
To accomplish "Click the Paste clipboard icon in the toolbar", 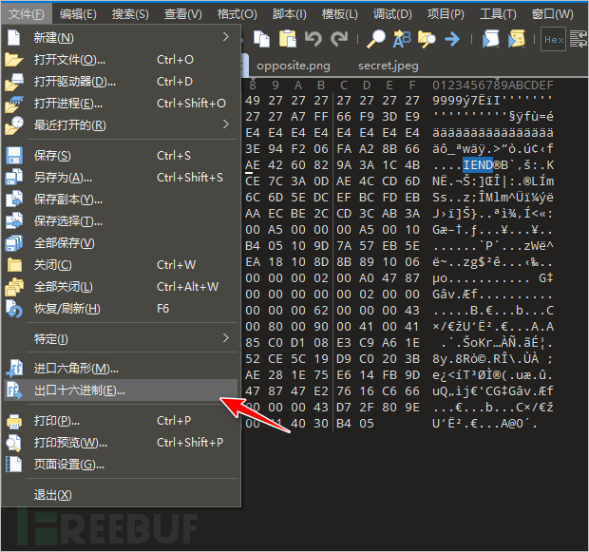I will 288,39.
